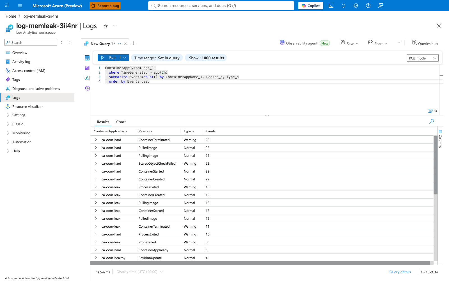Search results with the magnifier icon
Viewport: 449px width, 281px height.
point(432,121)
